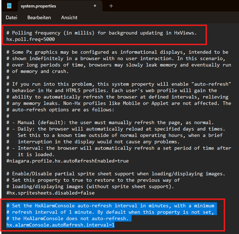Click line '#hx.spritesheets.disabled=false'
This screenshot has height=234, width=239.
[x=50, y=193]
